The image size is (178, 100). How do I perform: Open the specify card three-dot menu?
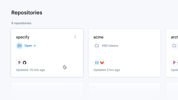[75, 37]
